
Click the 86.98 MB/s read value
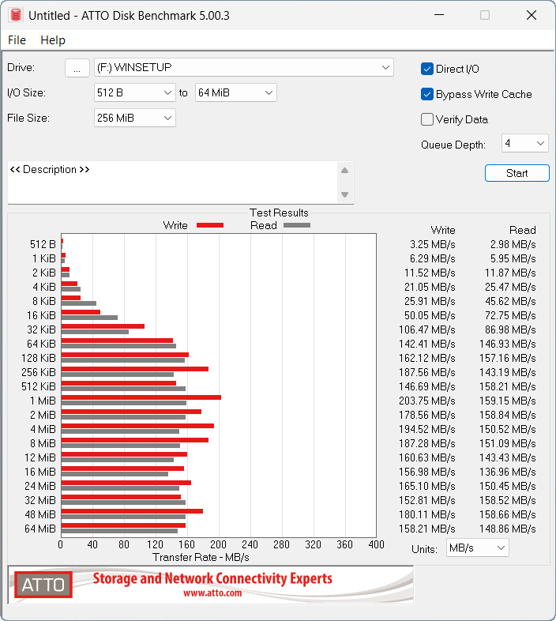510,329
